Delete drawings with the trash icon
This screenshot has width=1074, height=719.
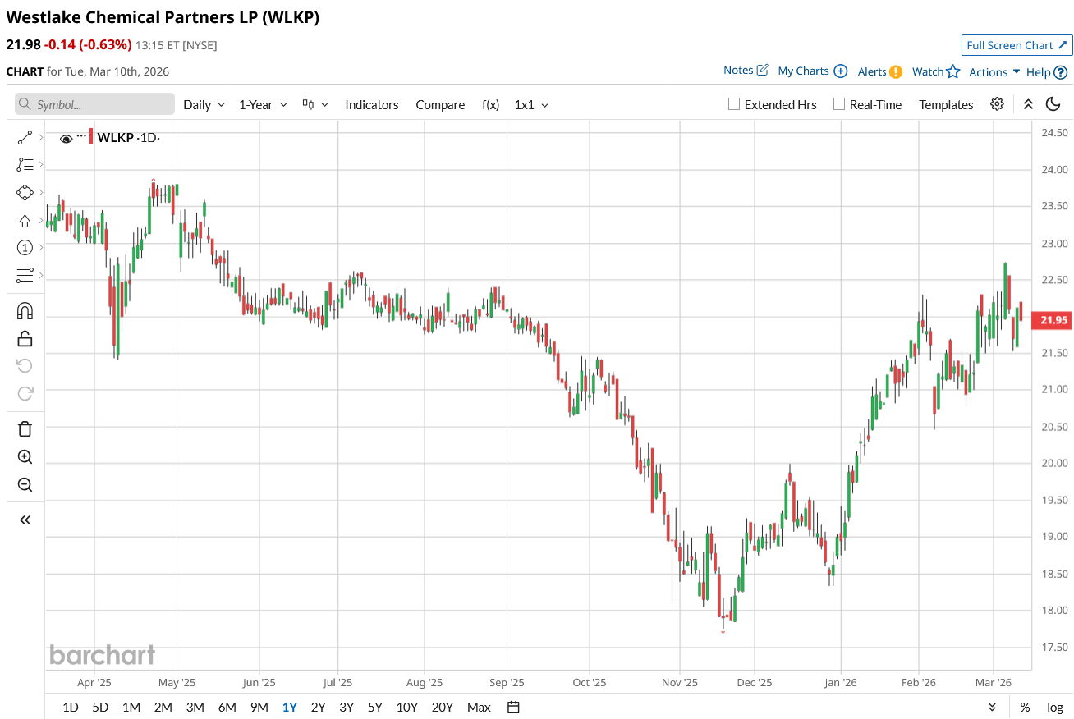[x=25, y=428]
